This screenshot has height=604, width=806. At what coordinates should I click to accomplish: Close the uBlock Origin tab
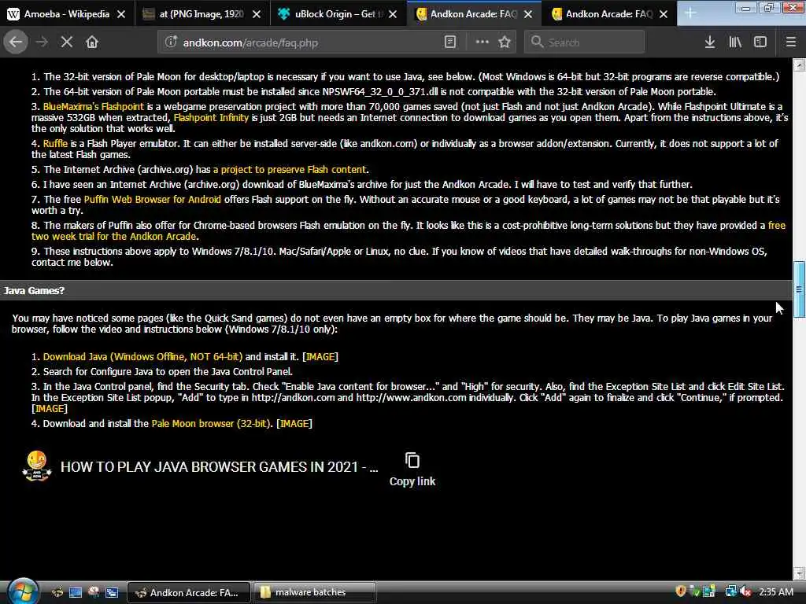(x=393, y=14)
